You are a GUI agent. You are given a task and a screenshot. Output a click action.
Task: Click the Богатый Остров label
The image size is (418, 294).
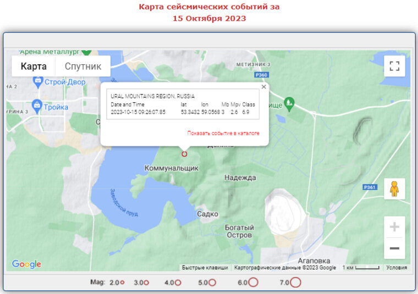click(x=239, y=231)
